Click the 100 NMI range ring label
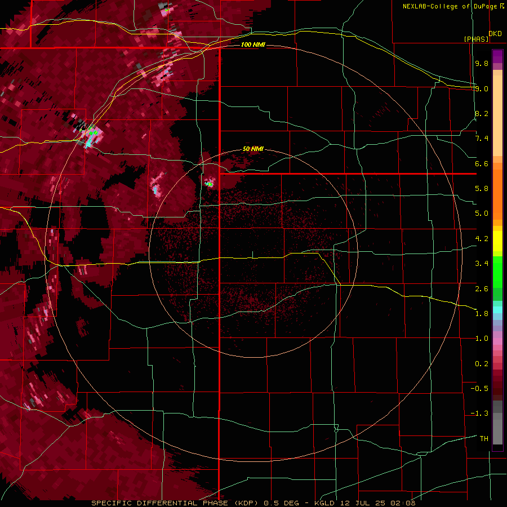 click(253, 45)
